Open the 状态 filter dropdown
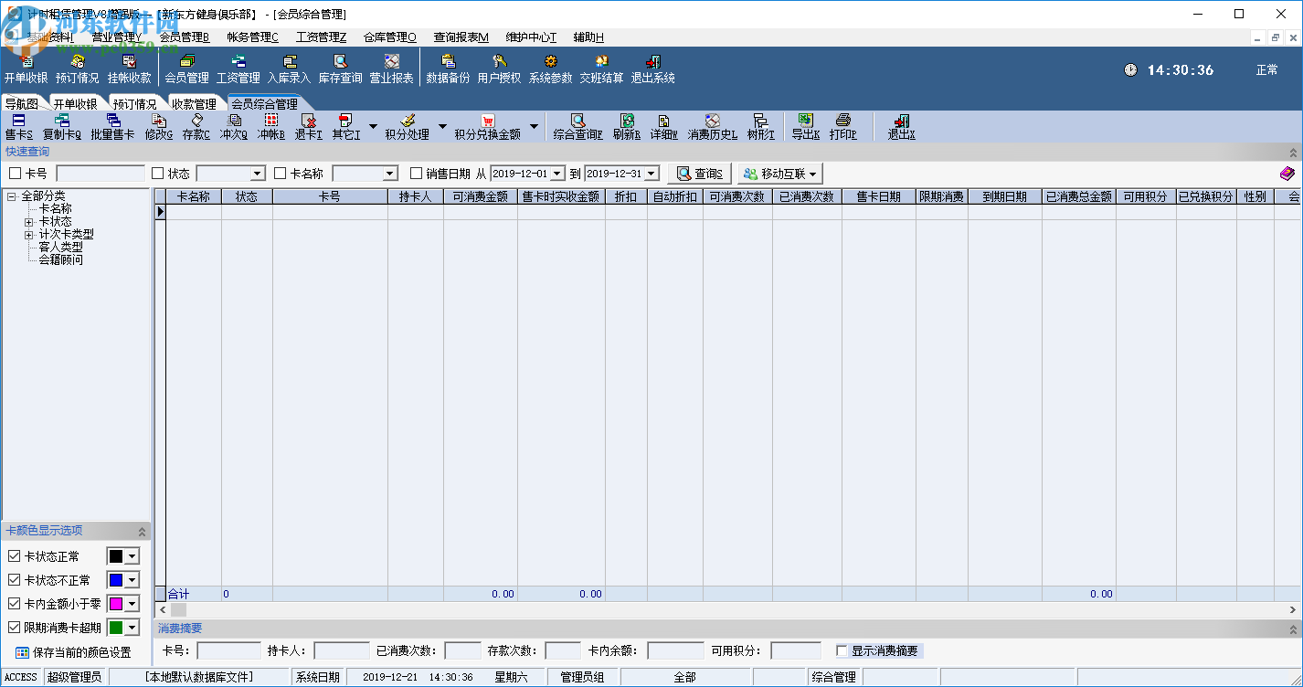The width and height of the screenshot is (1303, 687). 257,174
